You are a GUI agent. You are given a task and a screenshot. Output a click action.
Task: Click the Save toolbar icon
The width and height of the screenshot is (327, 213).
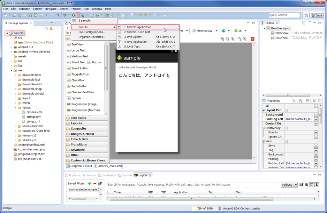click(x=14, y=15)
